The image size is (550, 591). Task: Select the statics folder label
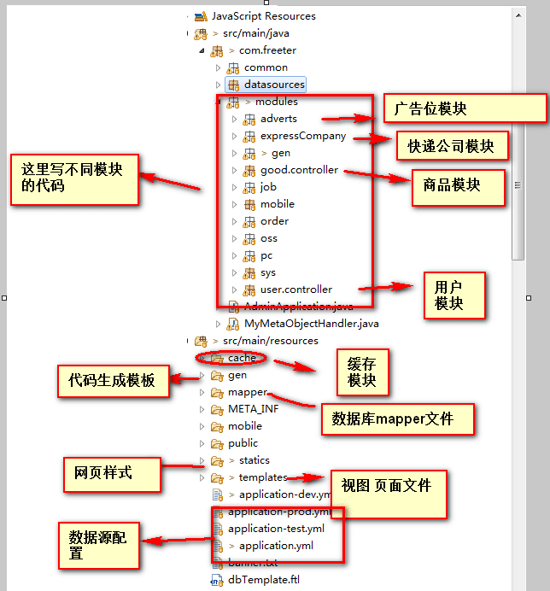255,460
